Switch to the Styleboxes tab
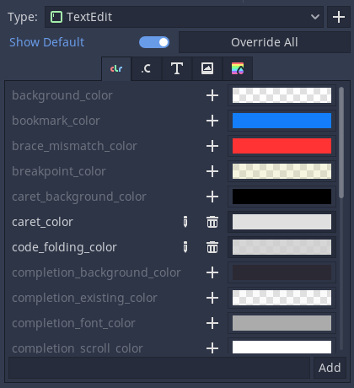Screen dimensions: 354x388 click(x=238, y=68)
